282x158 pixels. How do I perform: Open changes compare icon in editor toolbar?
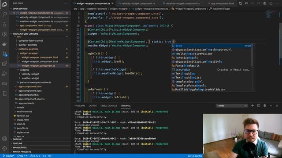coord(240,3)
